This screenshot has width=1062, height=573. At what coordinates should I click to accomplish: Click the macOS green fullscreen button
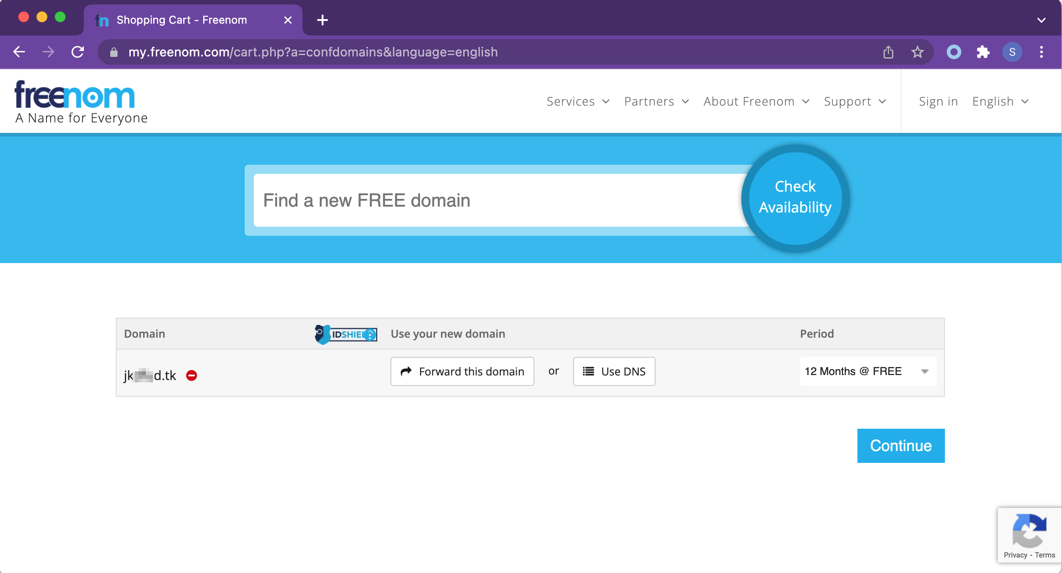(60, 17)
